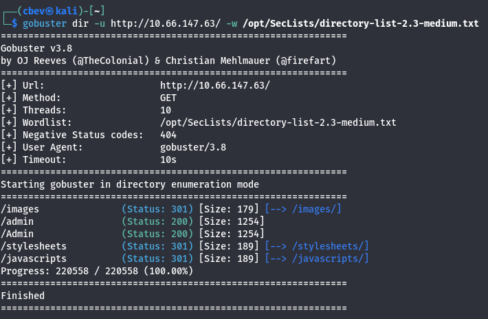Viewport: 488px width, 319px height.
Task: Click the Finished status text
Action: pos(23,296)
